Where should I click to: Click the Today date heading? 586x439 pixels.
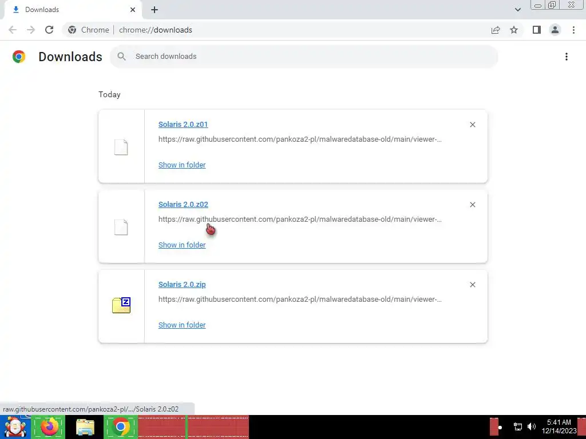click(x=109, y=94)
